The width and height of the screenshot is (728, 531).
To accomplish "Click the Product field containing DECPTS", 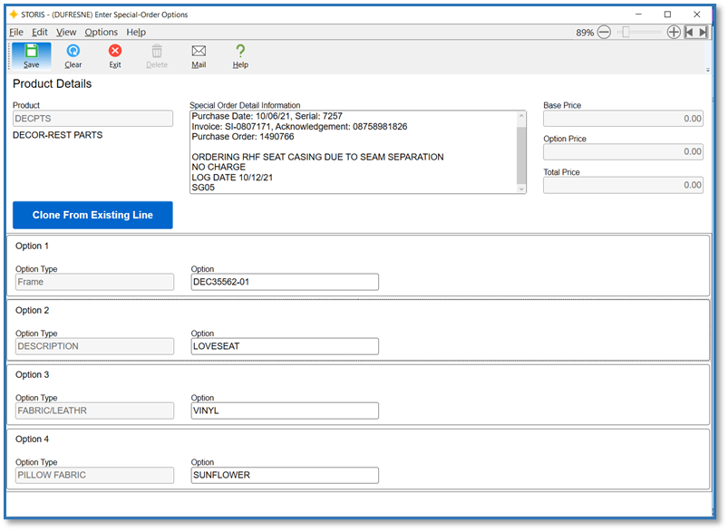I will click(92, 119).
